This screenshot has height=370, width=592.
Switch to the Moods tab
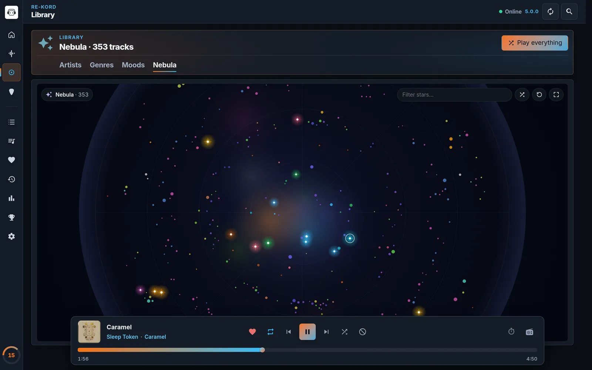point(133,65)
